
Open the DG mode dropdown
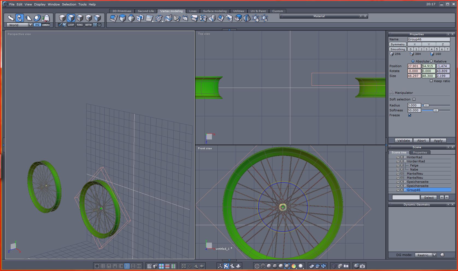[434, 255]
